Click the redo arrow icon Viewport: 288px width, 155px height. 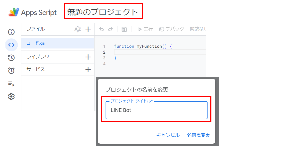click(x=110, y=29)
